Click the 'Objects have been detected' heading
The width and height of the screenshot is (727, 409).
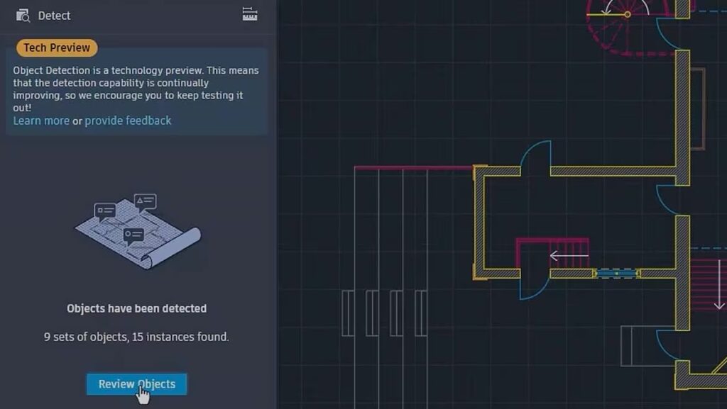point(137,308)
